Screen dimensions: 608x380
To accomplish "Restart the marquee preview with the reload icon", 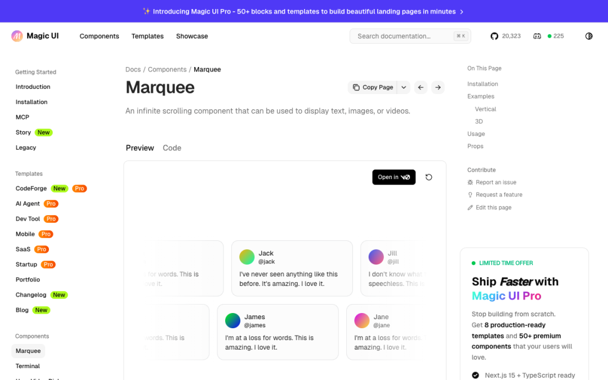I will point(428,177).
